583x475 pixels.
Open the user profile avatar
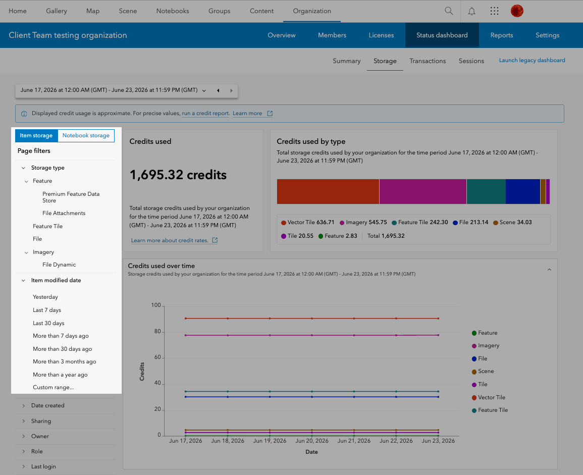(x=517, y=11)
